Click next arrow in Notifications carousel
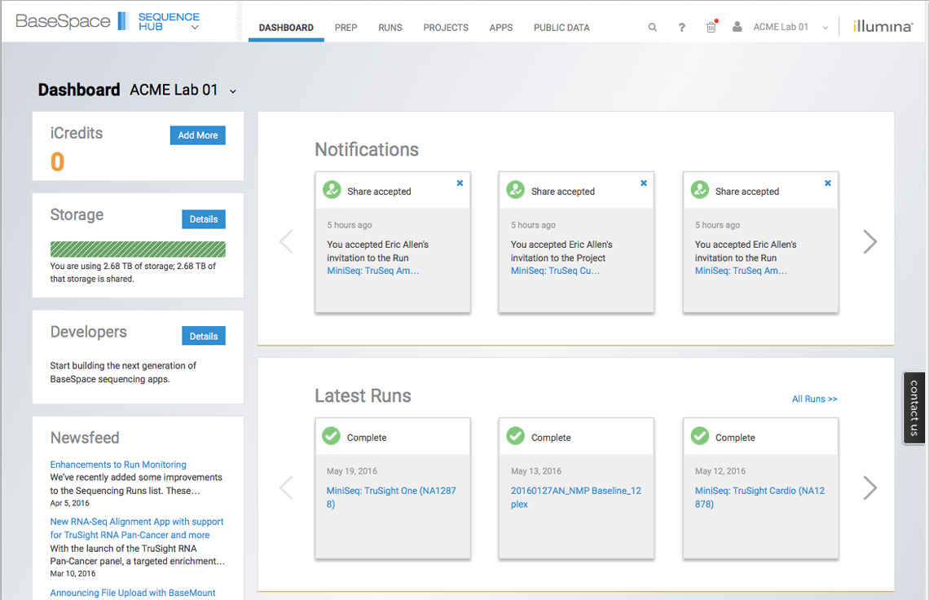Viewport: 929px width, 600px height. coord(870,241)
